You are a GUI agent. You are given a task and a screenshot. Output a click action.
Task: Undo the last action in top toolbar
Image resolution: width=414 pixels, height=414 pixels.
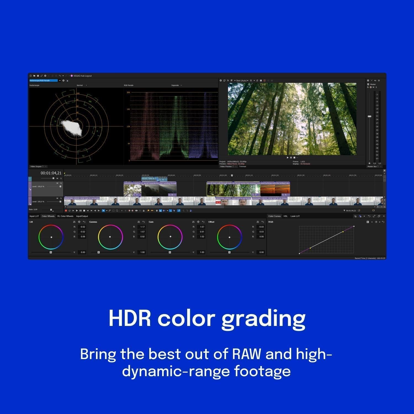(x=60, y=76)
